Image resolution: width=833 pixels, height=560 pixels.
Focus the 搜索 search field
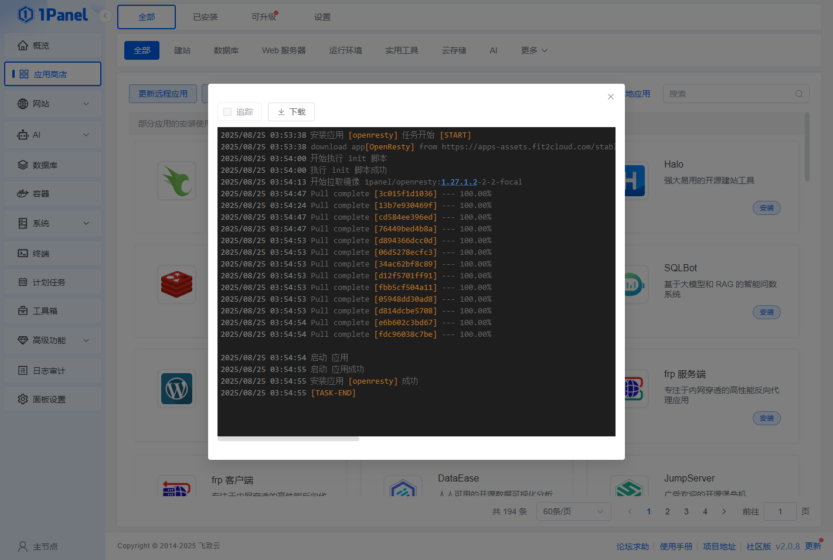pyautogui.click(x=736, y=94)
